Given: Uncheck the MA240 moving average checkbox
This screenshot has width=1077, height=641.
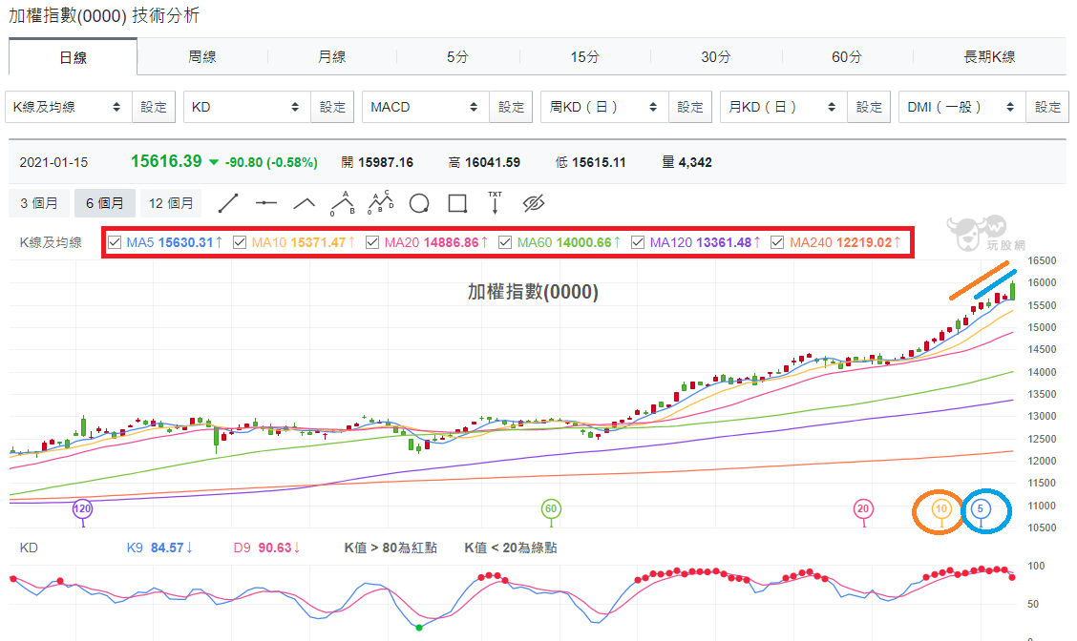Looking at the screenshot, I should (777, 242).
